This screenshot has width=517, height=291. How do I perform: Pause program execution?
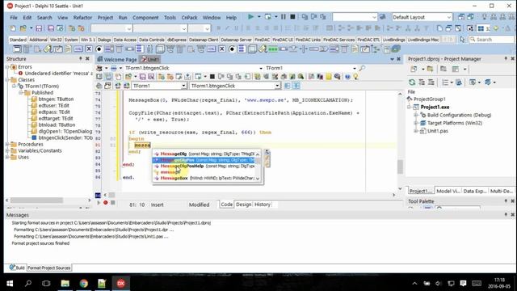[x=284, y=17]
